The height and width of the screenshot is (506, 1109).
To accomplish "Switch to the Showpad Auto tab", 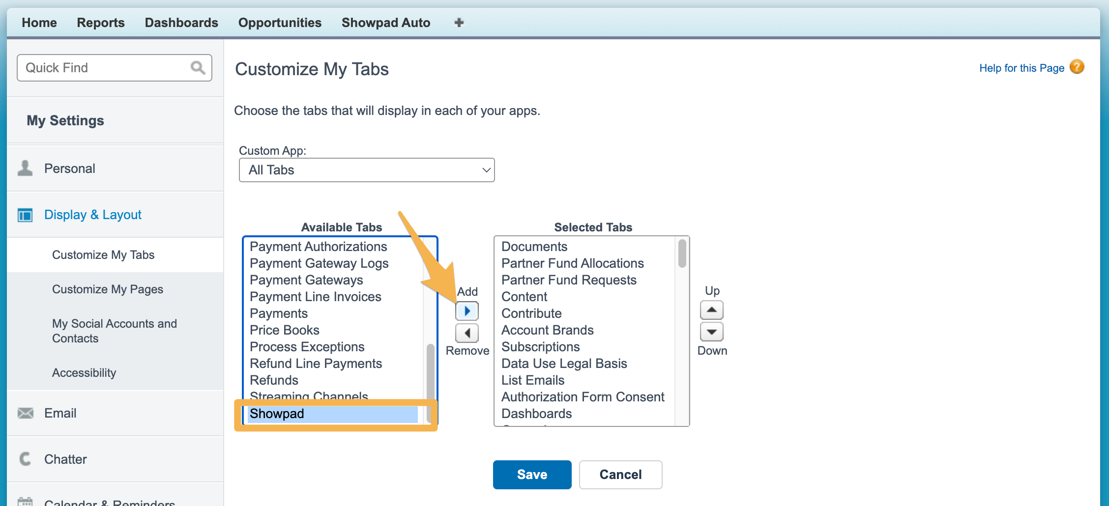I will tap(385, 22).
